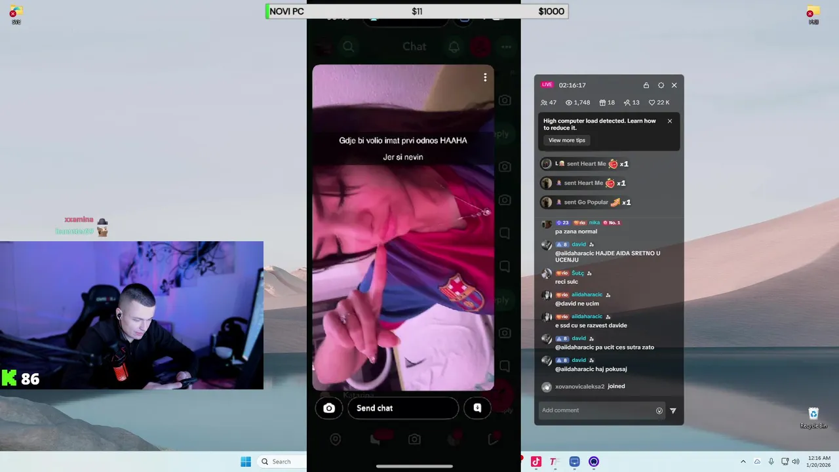Click the network icon in system tray
Image resolution: width=839 pixels, height=472 pixels.
(785, 462)
